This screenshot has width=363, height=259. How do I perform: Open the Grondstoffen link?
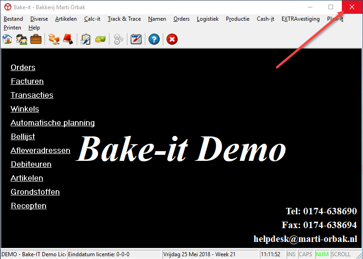[x=35, y=192]
